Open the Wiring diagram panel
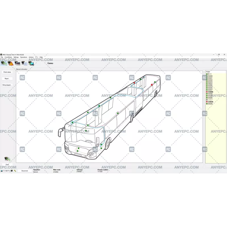 point(7,85)
